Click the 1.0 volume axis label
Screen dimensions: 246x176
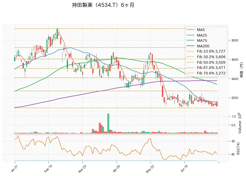pyautogui.click(x=234, y=117)
